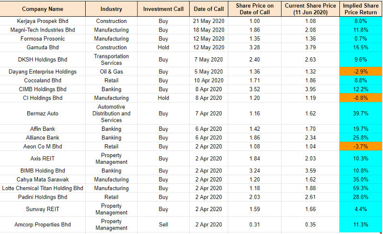This screenshot has width=383, height=234.
Task: Select the Date of Call header
Action: (208, 9)
